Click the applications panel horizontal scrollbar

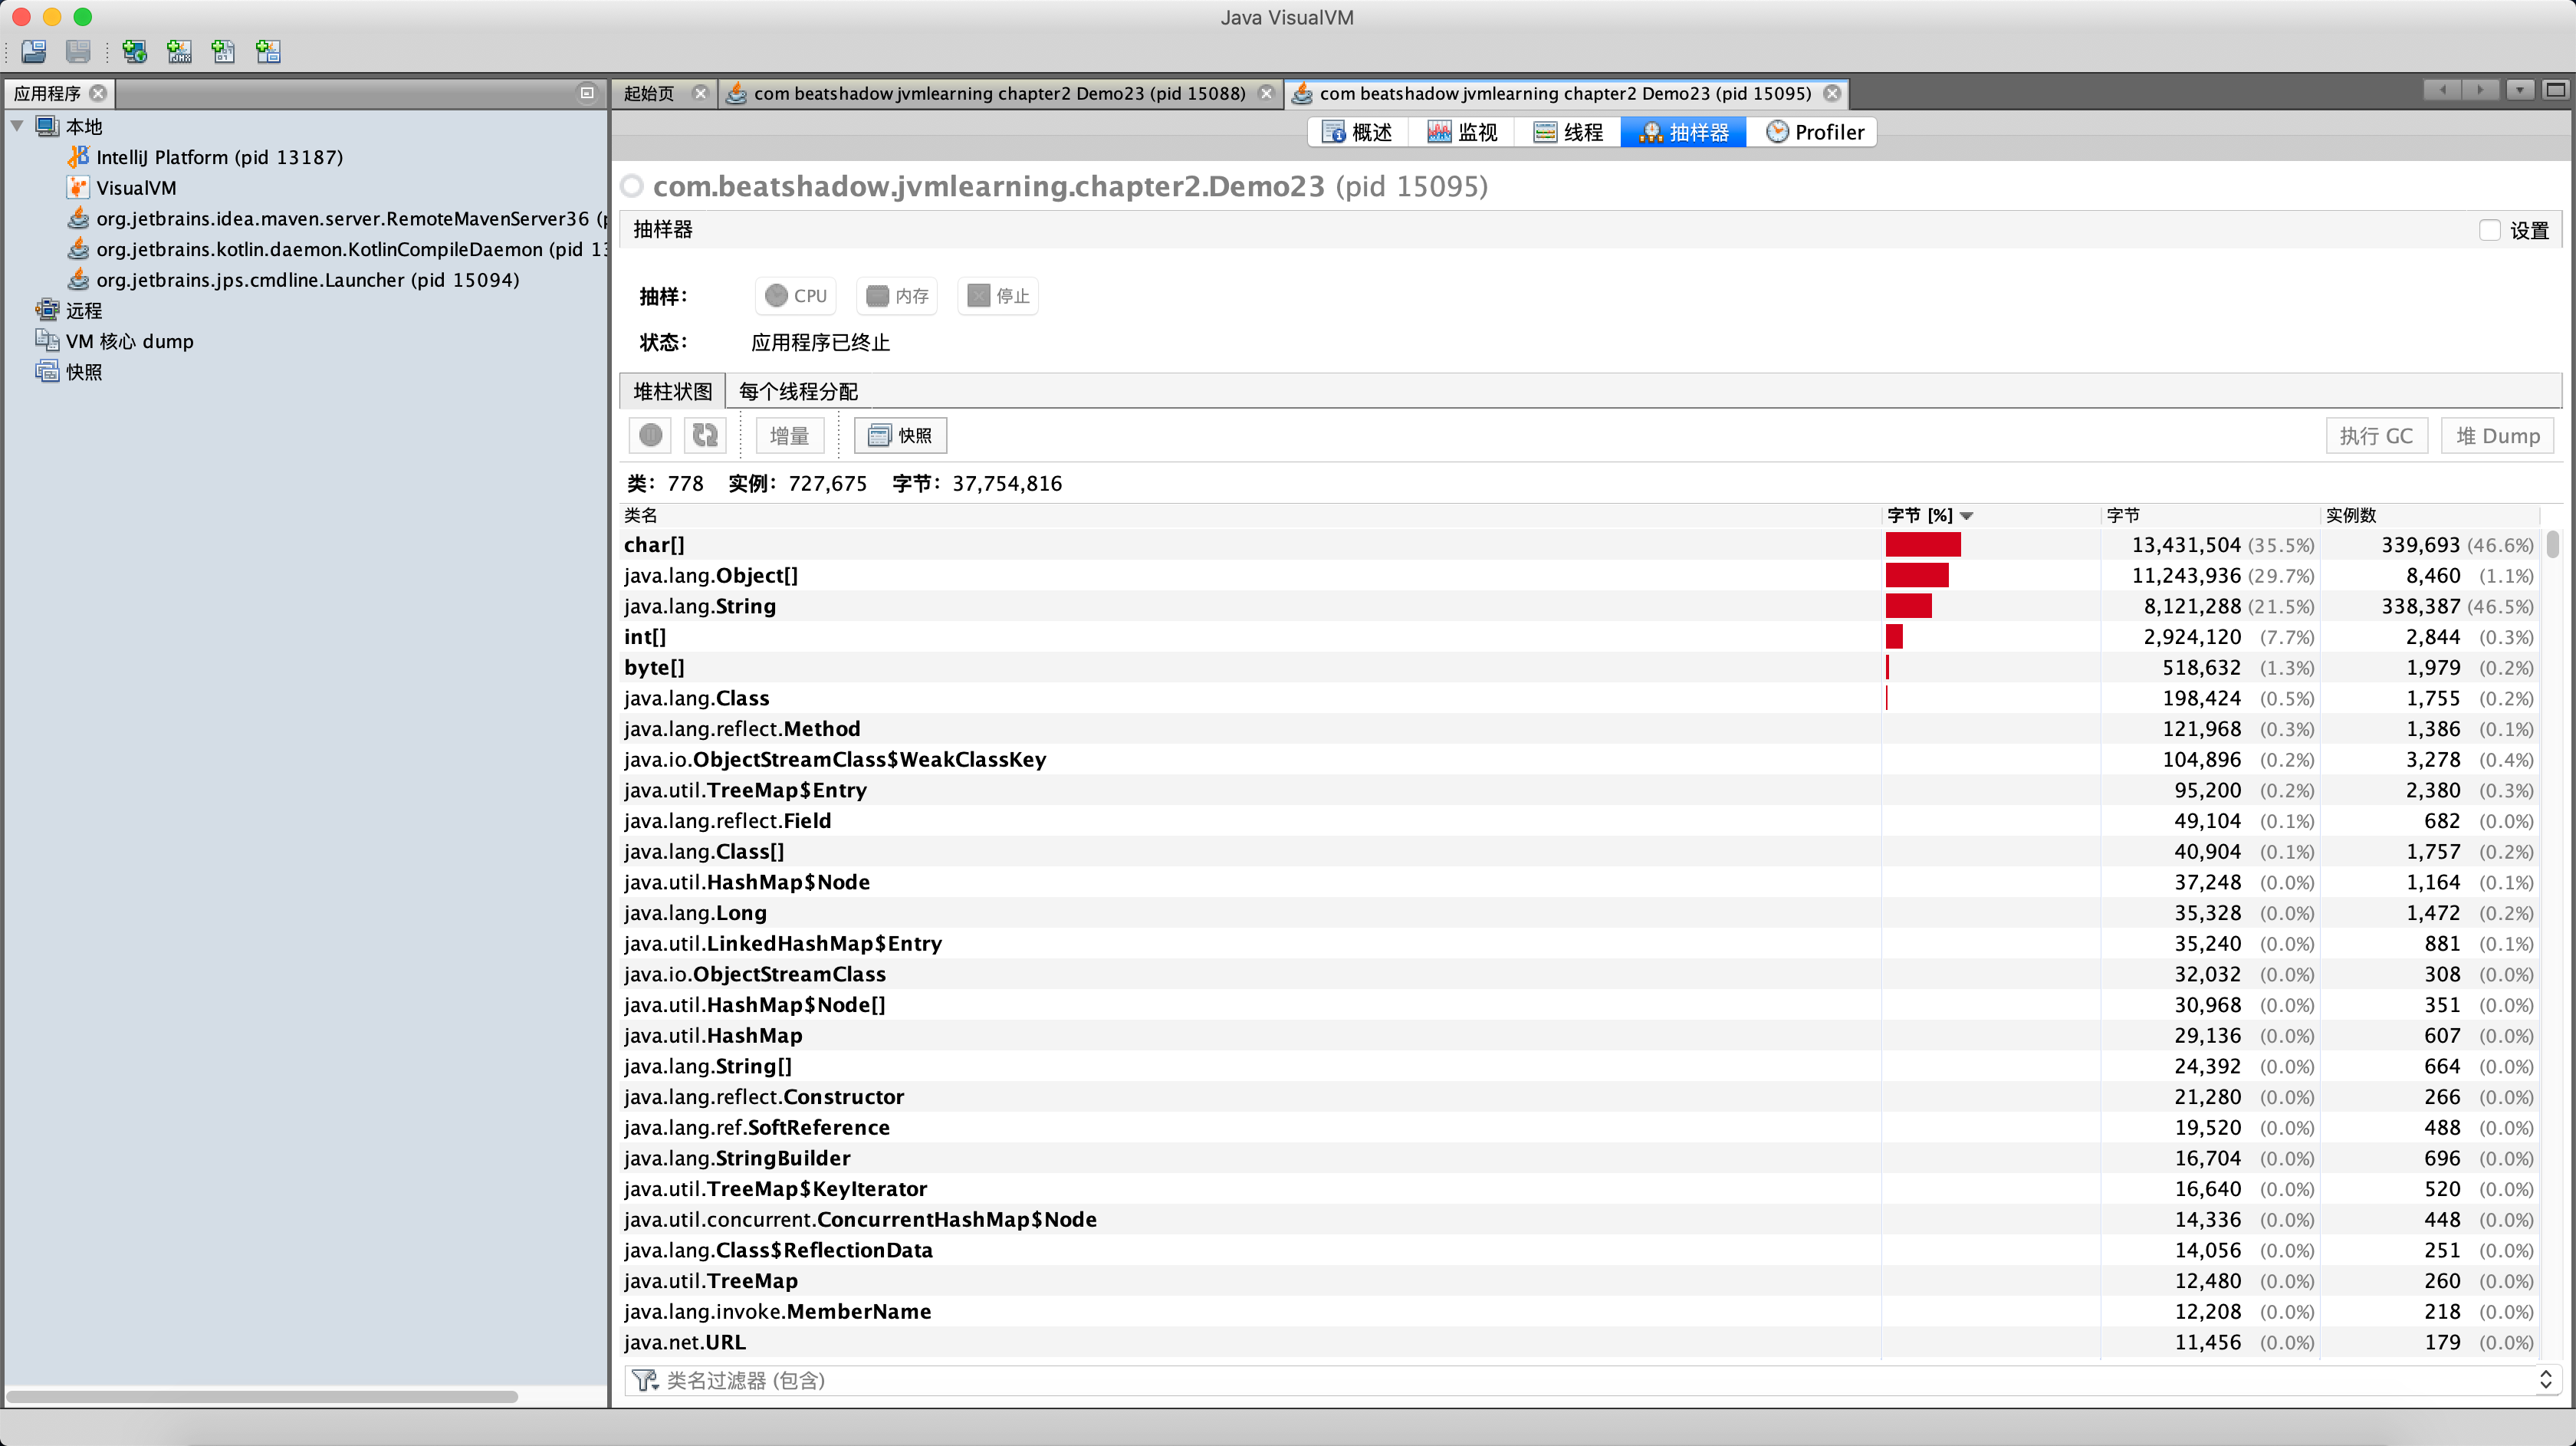coord(263,1396)
